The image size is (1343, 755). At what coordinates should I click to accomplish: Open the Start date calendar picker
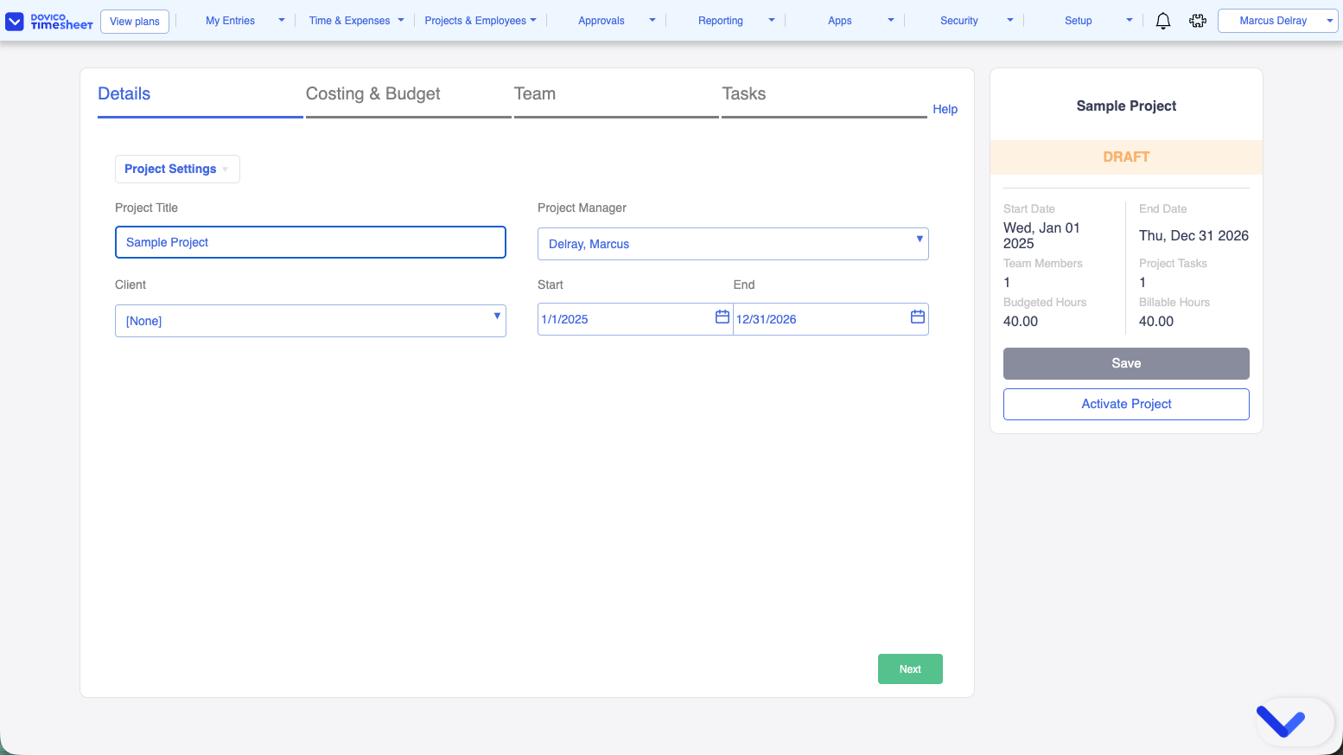(x=722, y=317)
